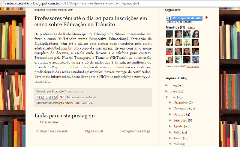Click Fazer login member link
The image size is (240, 147).
click(192, 66)
